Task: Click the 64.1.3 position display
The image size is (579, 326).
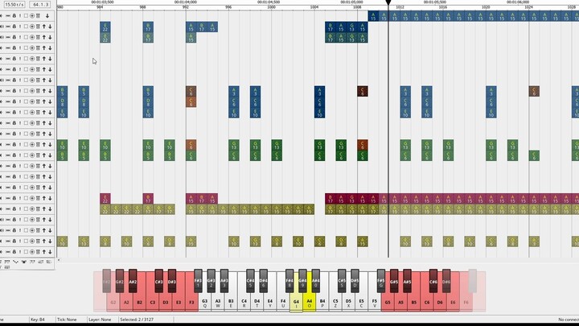Action: pyautogui.click(x=40, y=5)
